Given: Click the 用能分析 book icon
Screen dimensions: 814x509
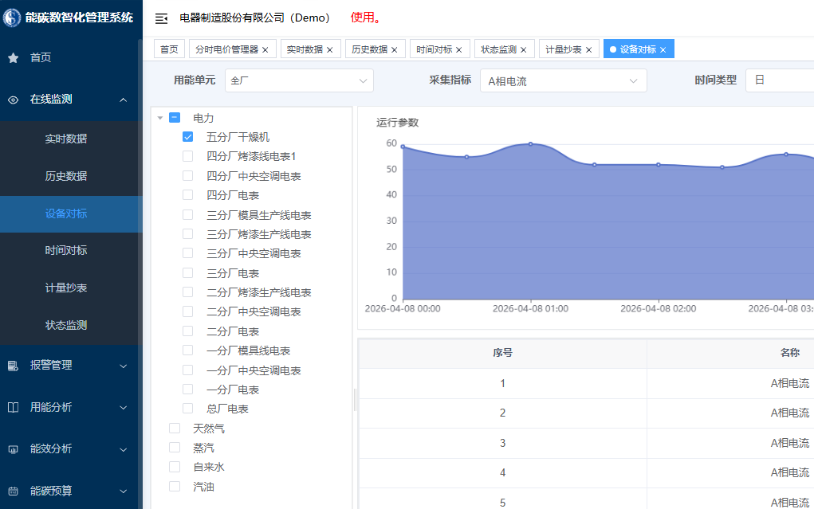Looking at the screenshot, I should click(13, 407).
